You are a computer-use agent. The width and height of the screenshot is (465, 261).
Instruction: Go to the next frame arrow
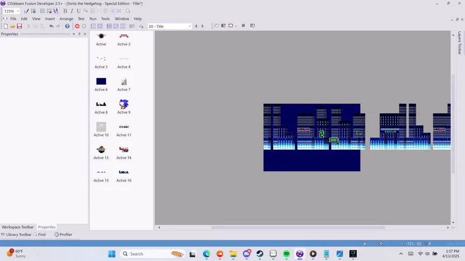[x=203, y=26]
